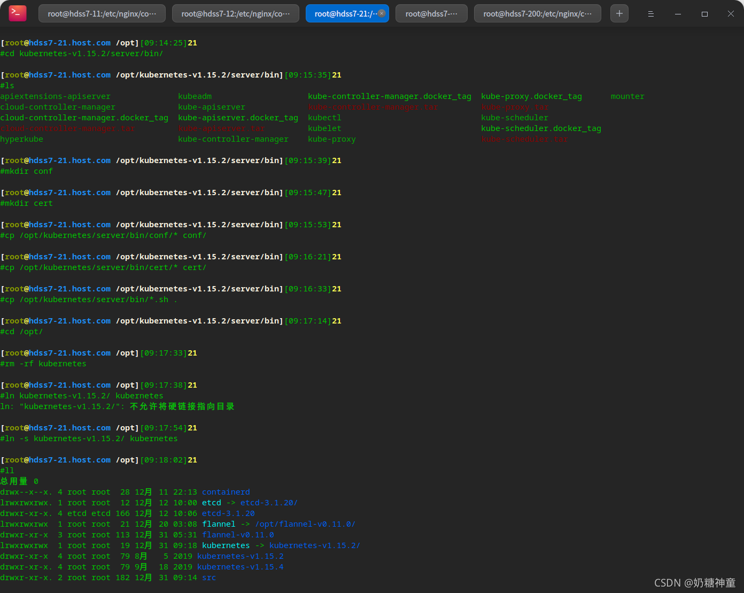Click the 'mkdir cert' command line
Image resolution: width=744 pixels, height=593 pixels.
click(x=27, y=203)
